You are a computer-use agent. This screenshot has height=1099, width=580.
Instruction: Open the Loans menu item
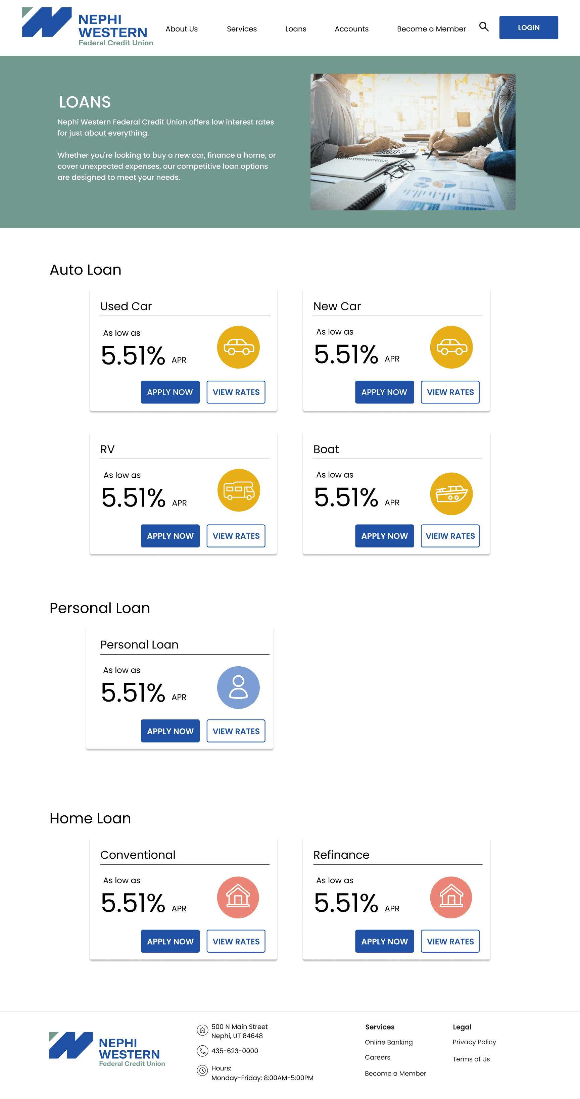pos(296,29)
